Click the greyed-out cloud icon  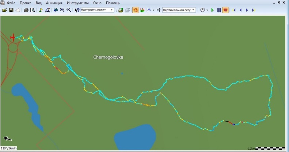click(18, 10)
